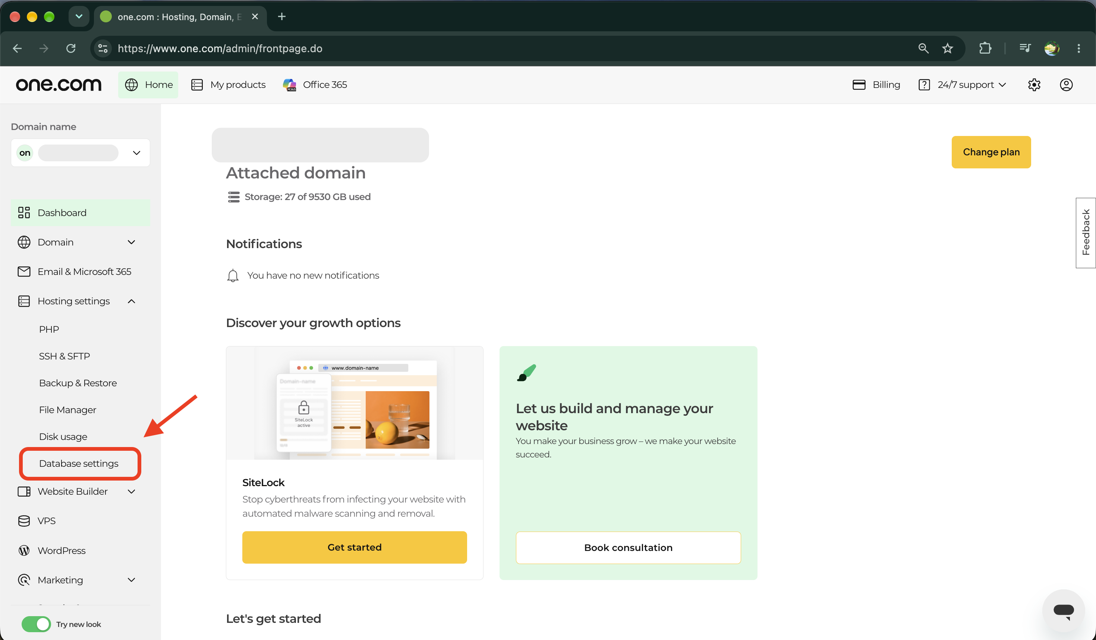Open a new browser tab
Screen dimensions: 1096x640
(x=281, y=16)
